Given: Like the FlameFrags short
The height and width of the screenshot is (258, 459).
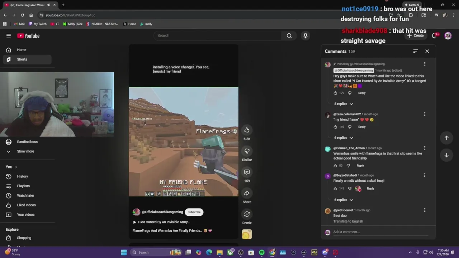Looking at the screenshot, I should click(247, 130).
